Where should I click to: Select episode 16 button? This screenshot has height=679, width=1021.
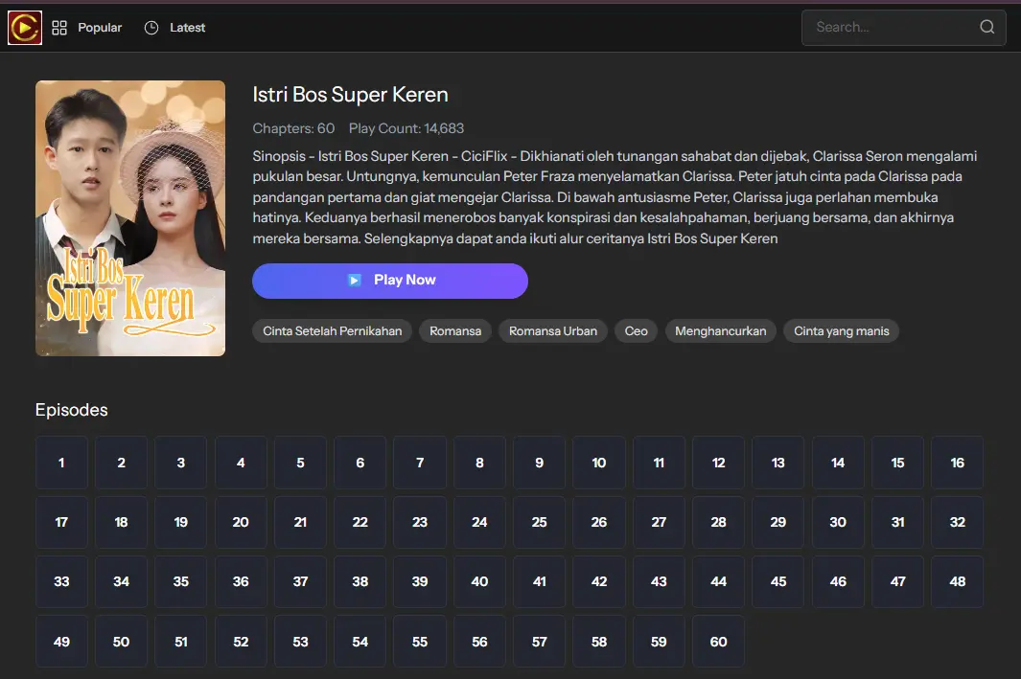pyautogui.click(x=957, y=463)
